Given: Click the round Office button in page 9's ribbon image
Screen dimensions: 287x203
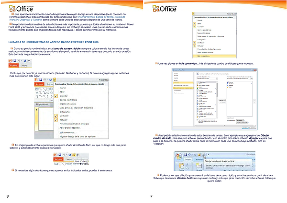Looking at the screenshot, I should [x=178, y=157].
